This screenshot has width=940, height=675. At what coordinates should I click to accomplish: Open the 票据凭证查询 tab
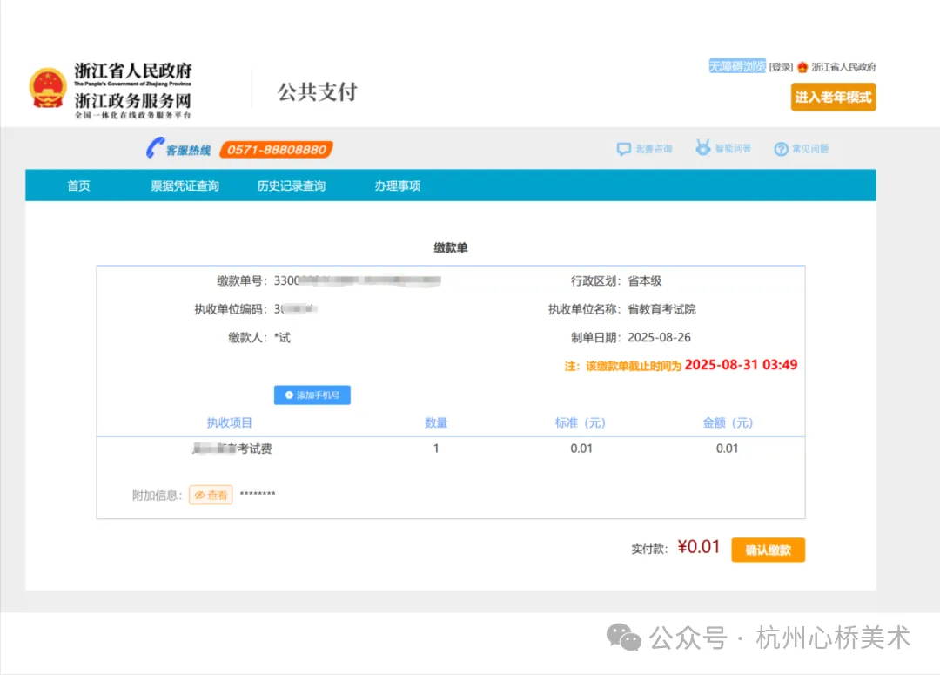tap(185, 186)
